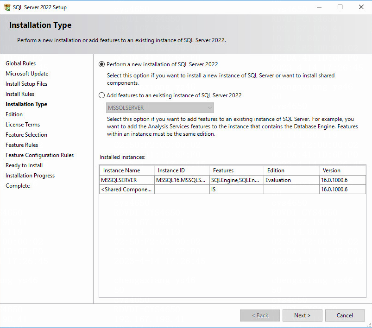The width and height of the screenshot is (372, 328).
Task: Click the Cancel button
Action: click(345, 315)
